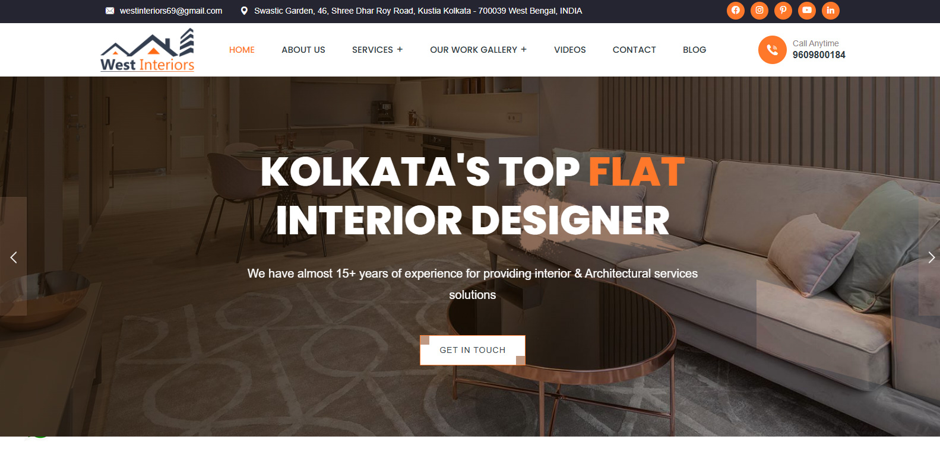940x452 pixels.
Task: Open the Facebook social icon
Action: click(735, 11)
